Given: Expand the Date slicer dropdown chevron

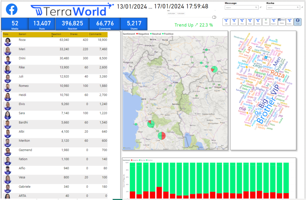Looking at the screenshot, I should tap(215, 10).
